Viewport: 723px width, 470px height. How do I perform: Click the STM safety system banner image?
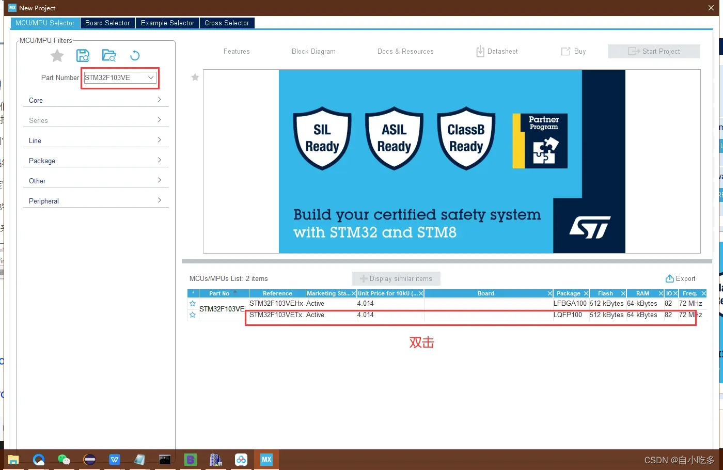pos(452,162)
